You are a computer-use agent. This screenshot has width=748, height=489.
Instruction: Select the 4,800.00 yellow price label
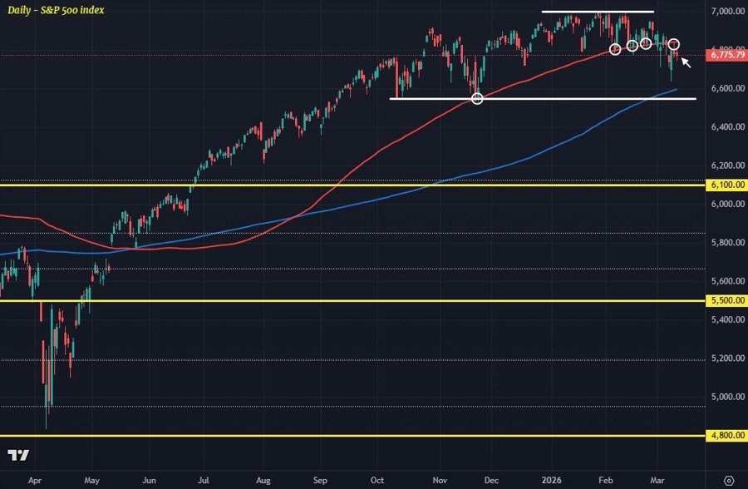point(726,436)
